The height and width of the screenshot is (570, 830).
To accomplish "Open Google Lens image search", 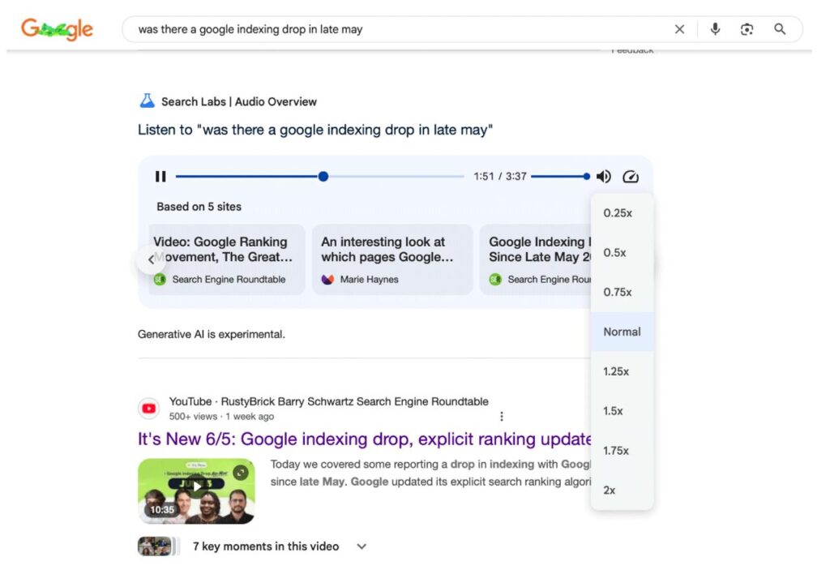I will pyautogui.click(x=747, y=29).
